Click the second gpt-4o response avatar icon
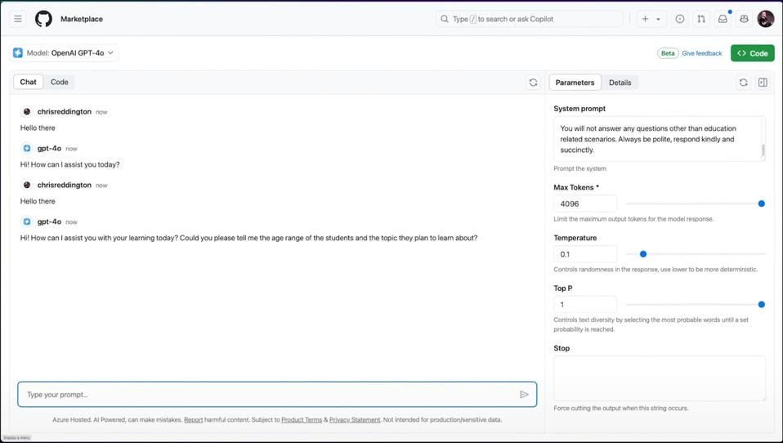 click(x=27, y=221)
